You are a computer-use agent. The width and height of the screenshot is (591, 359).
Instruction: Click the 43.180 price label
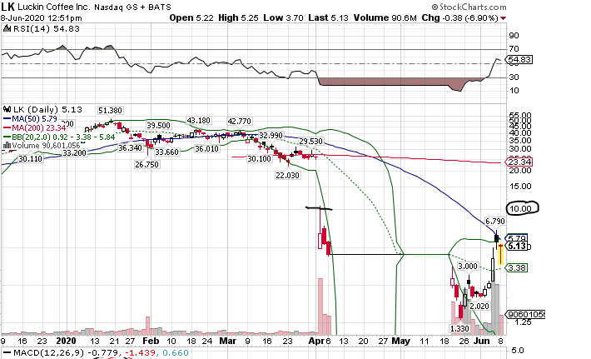[x=199, y=120]
